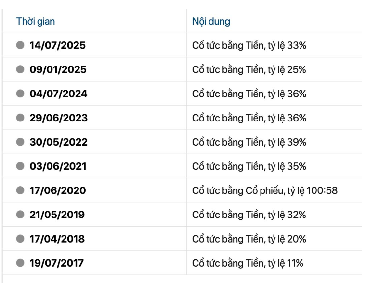
Task: Click the gray dot beside 21/05/2019
Action: click(20, 215)
